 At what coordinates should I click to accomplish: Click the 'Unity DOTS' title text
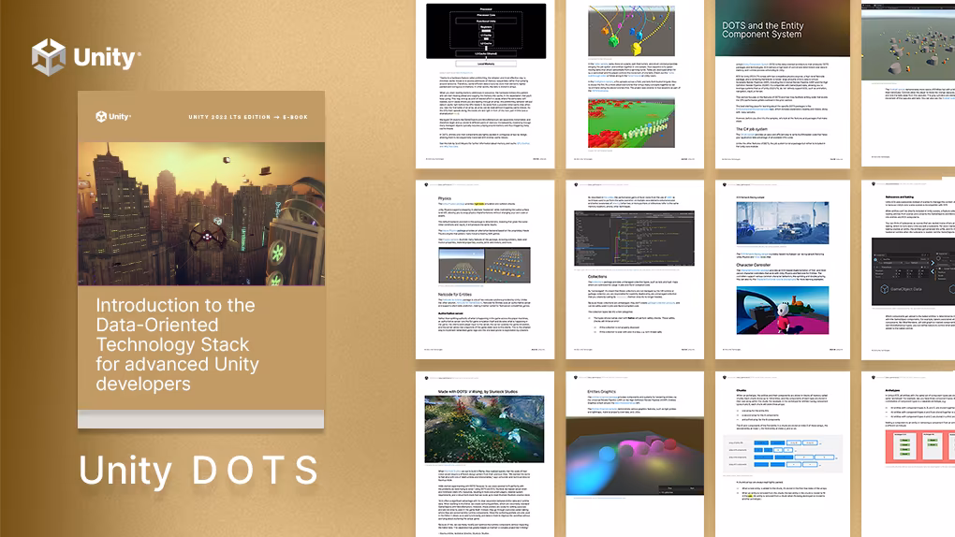(x=198, y=471)
